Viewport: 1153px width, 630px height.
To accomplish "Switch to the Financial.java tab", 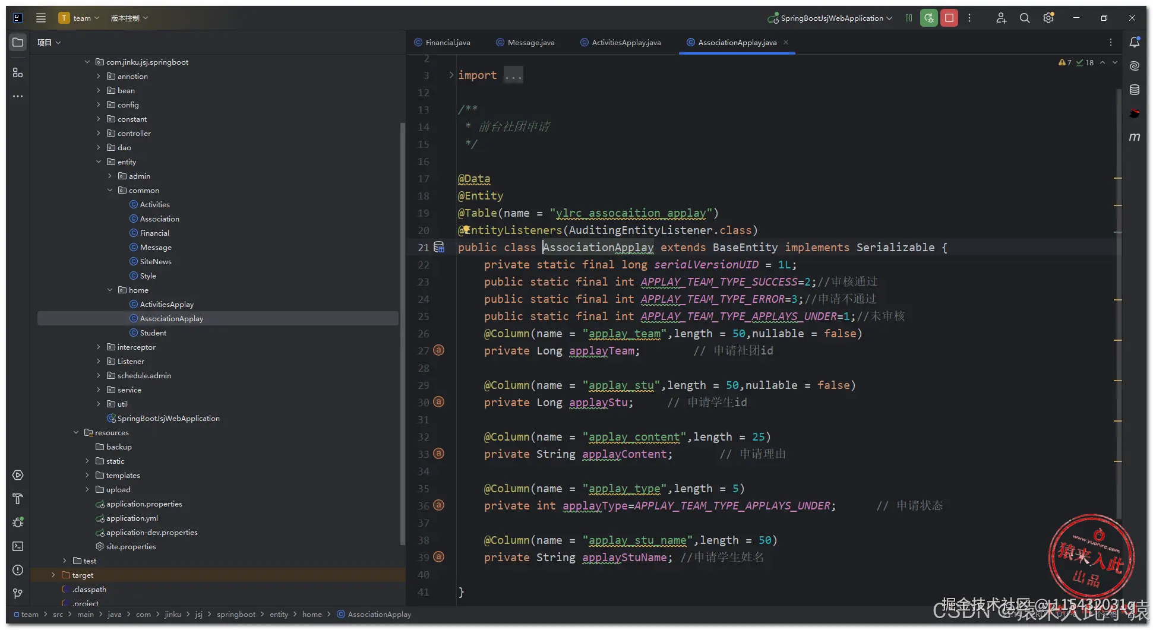I will point(447,42).
